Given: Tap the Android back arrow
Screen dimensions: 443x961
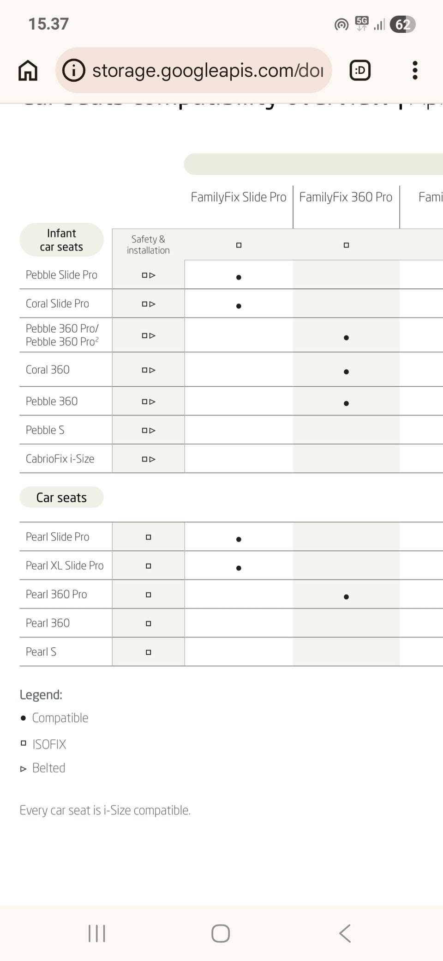Looking at the screenshot, I should pyautogui.click(x=345, y=933).
